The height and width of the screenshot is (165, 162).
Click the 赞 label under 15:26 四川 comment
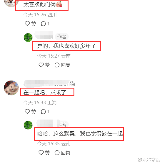[x=34, y=24]
